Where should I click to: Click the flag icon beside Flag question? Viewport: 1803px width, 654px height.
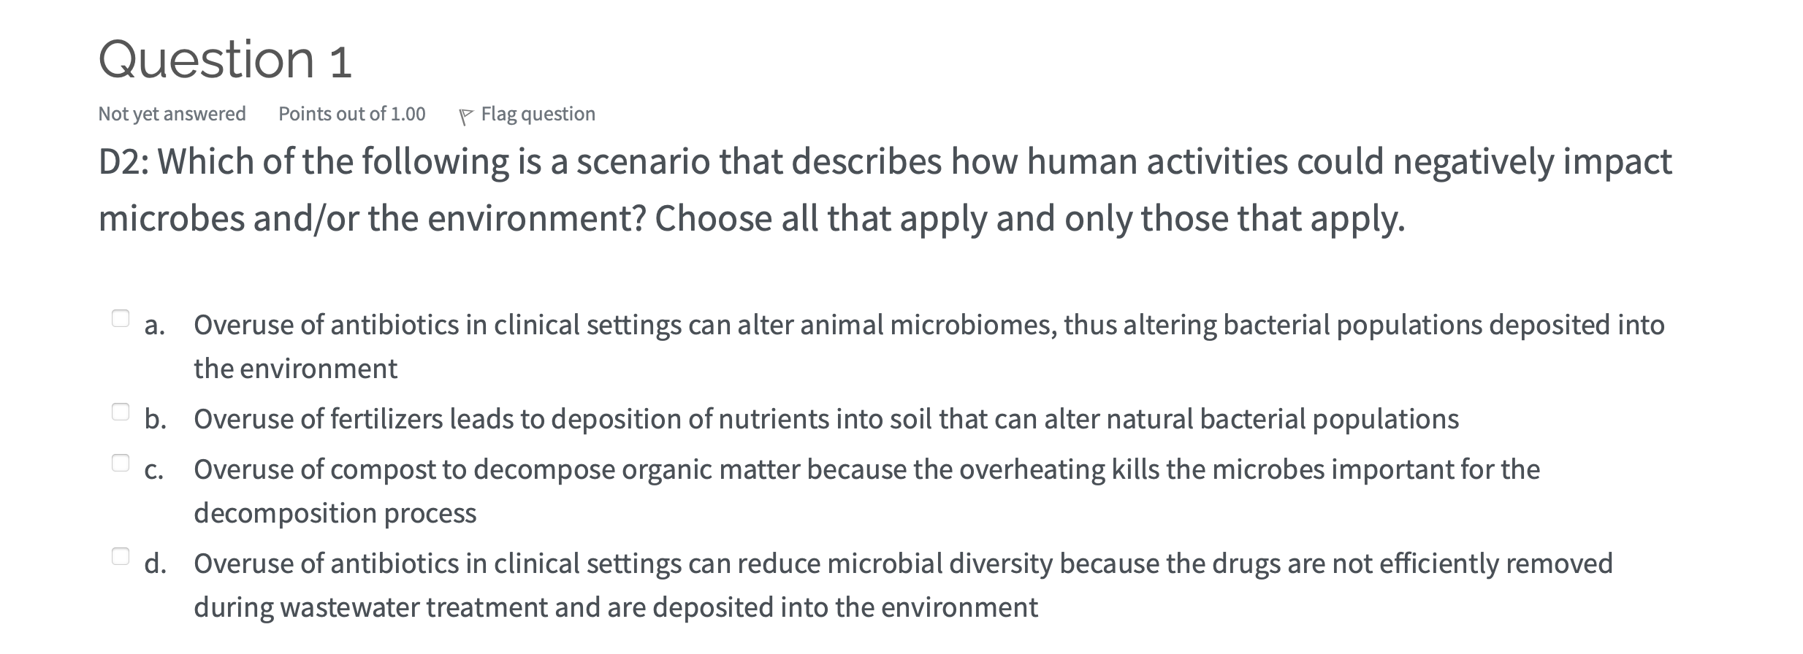(x=465, y=116)
